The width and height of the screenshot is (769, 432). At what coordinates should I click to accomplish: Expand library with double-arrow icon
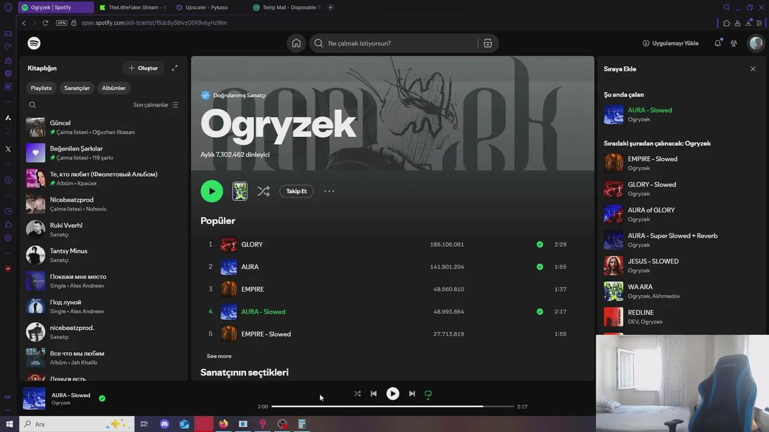coord(174,68)
